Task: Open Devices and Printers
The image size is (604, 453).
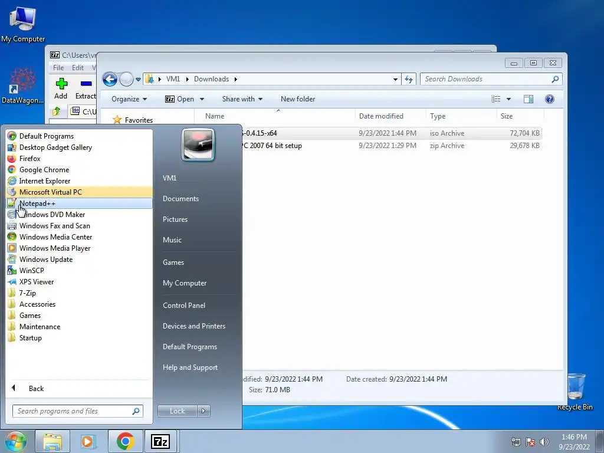Action: (193, 326)
